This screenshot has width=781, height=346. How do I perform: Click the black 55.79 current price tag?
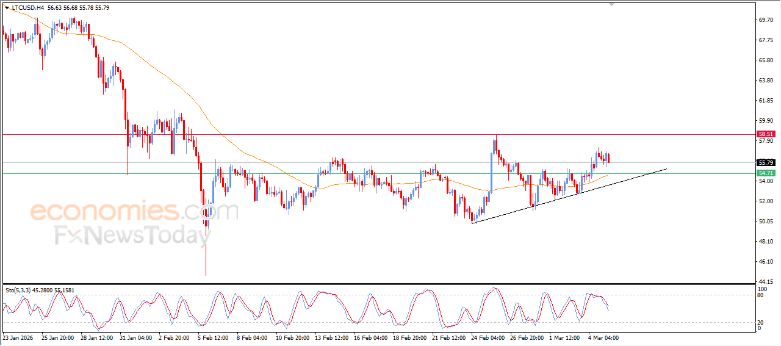pyautogui.click(x=766, y=163)
